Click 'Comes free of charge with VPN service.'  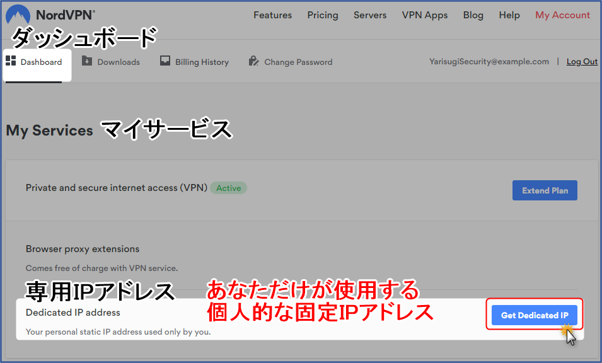click(x=101, y=268)
